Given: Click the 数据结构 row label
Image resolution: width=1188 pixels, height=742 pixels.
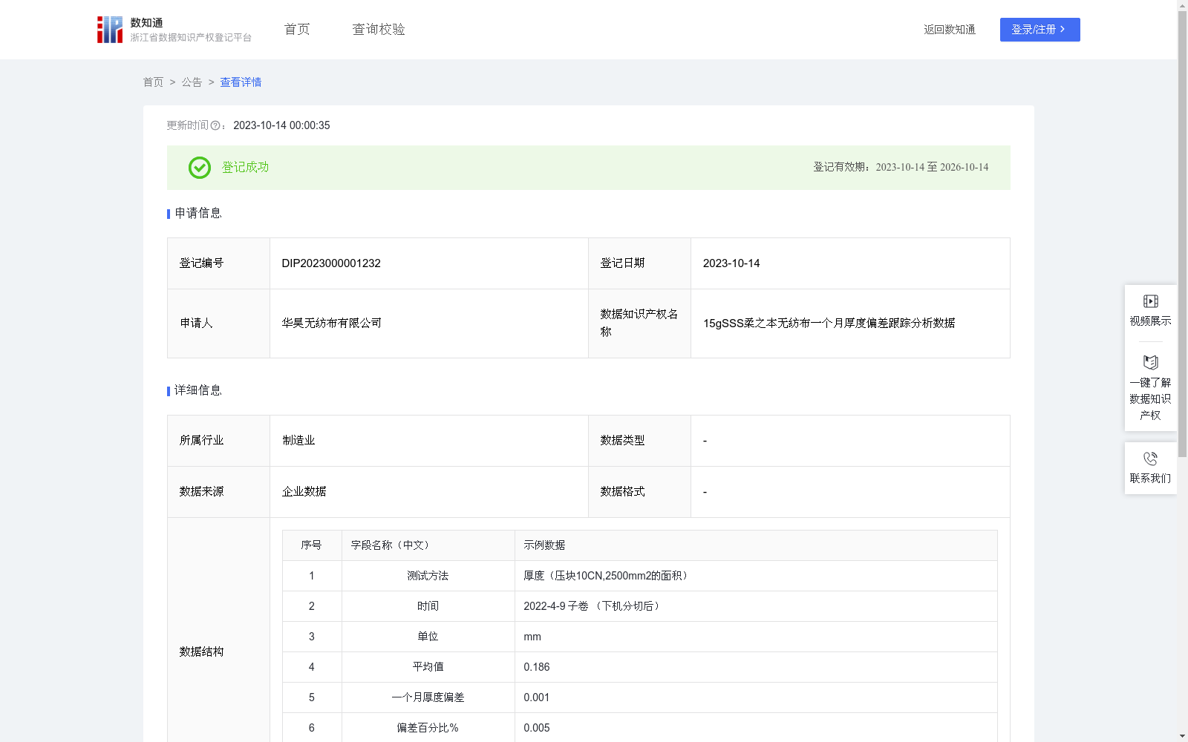Looking at the screenshot, I should [x=201, y=651].
